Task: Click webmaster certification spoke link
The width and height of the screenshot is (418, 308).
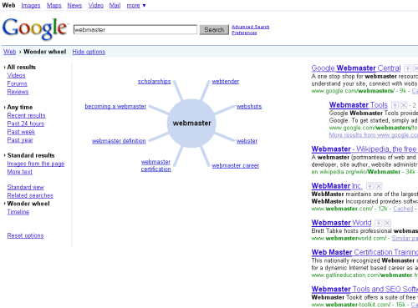Action: [155, 165]
